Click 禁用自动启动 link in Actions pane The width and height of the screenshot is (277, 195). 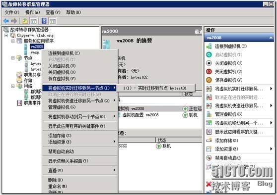click(x=228, y=158)
